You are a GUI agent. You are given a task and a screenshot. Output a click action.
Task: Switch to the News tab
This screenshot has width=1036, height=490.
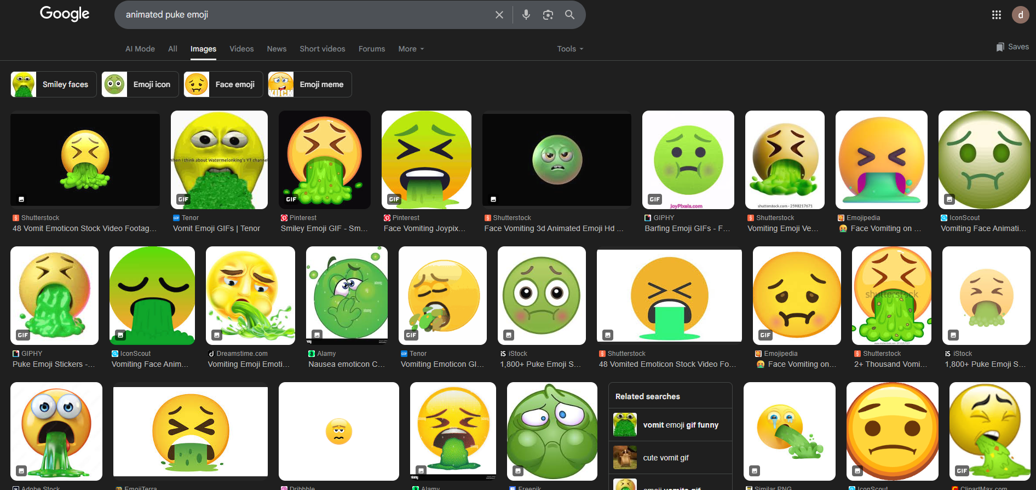pyautogui.click(x=277, y=49)
